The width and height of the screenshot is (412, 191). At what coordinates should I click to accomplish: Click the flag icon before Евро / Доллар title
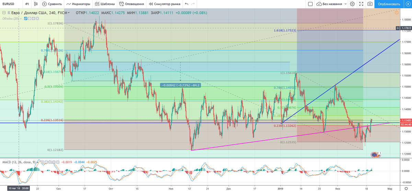[x=9, y=13]
